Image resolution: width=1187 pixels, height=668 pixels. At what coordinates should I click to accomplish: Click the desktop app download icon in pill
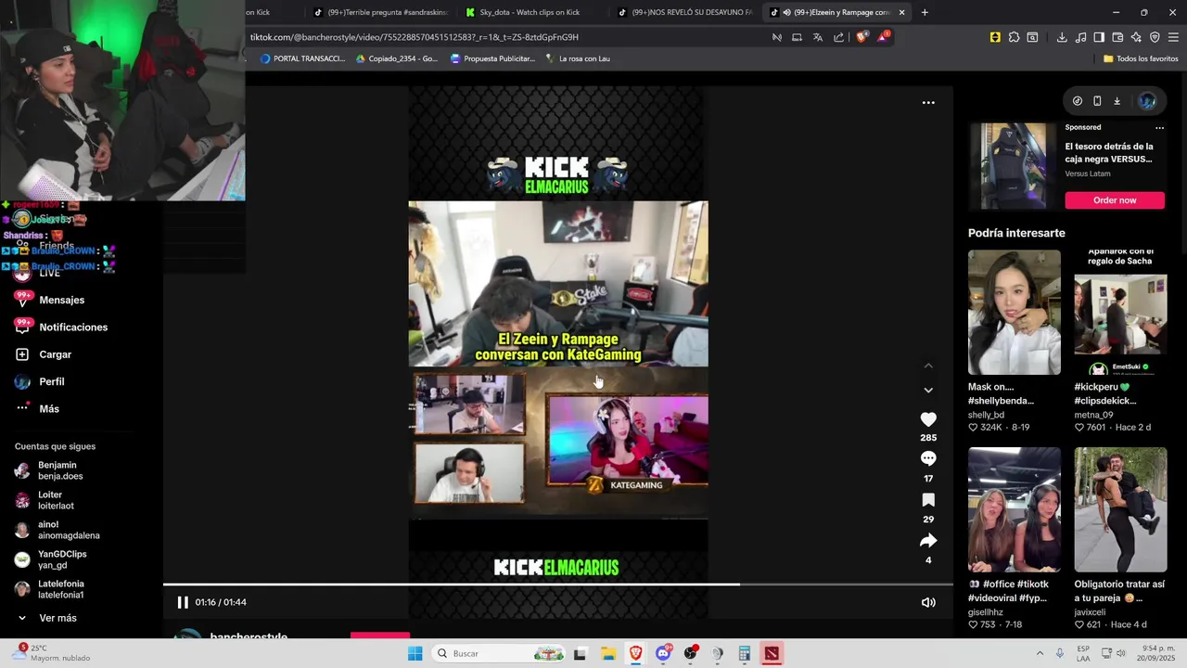[x=1117, y=101]
